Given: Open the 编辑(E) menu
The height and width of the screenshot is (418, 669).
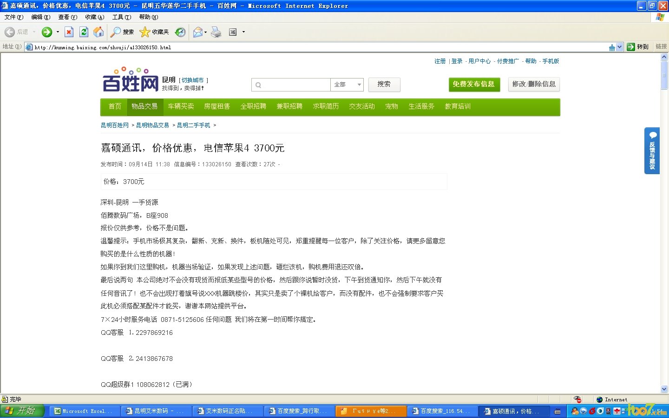Looking at the screenshot, I should (41, 17).
